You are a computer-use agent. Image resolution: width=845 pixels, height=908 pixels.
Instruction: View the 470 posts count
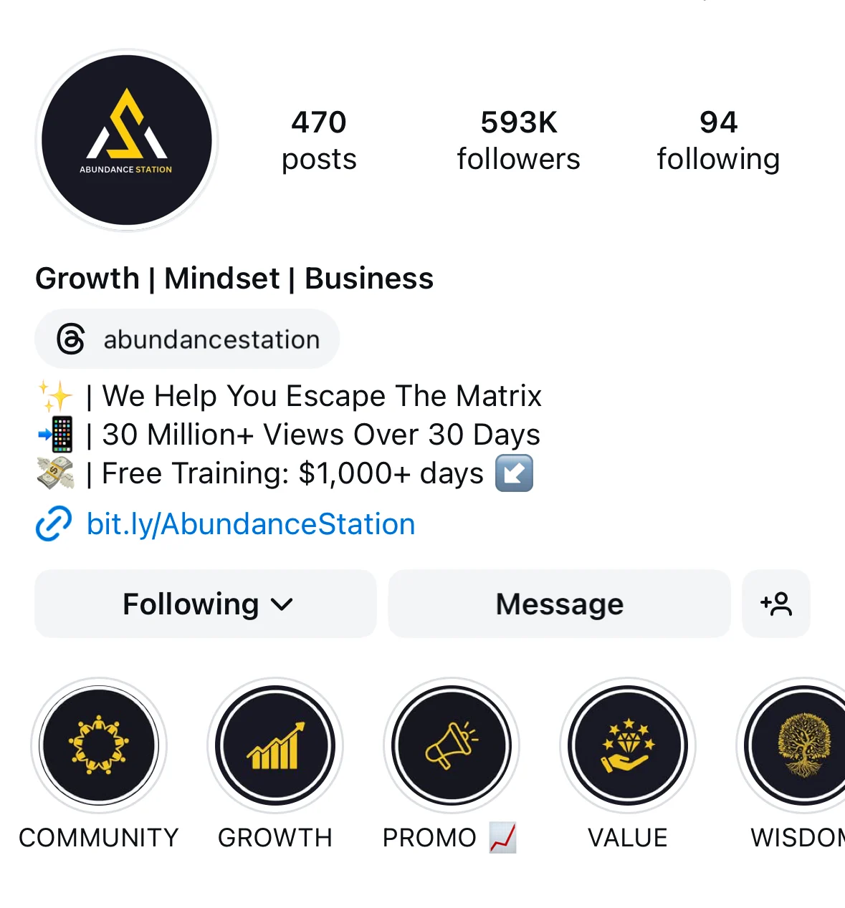point(319,140)
